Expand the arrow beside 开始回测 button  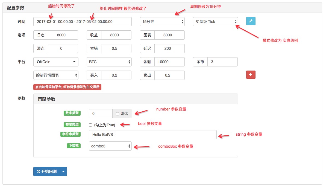(63, 171)
